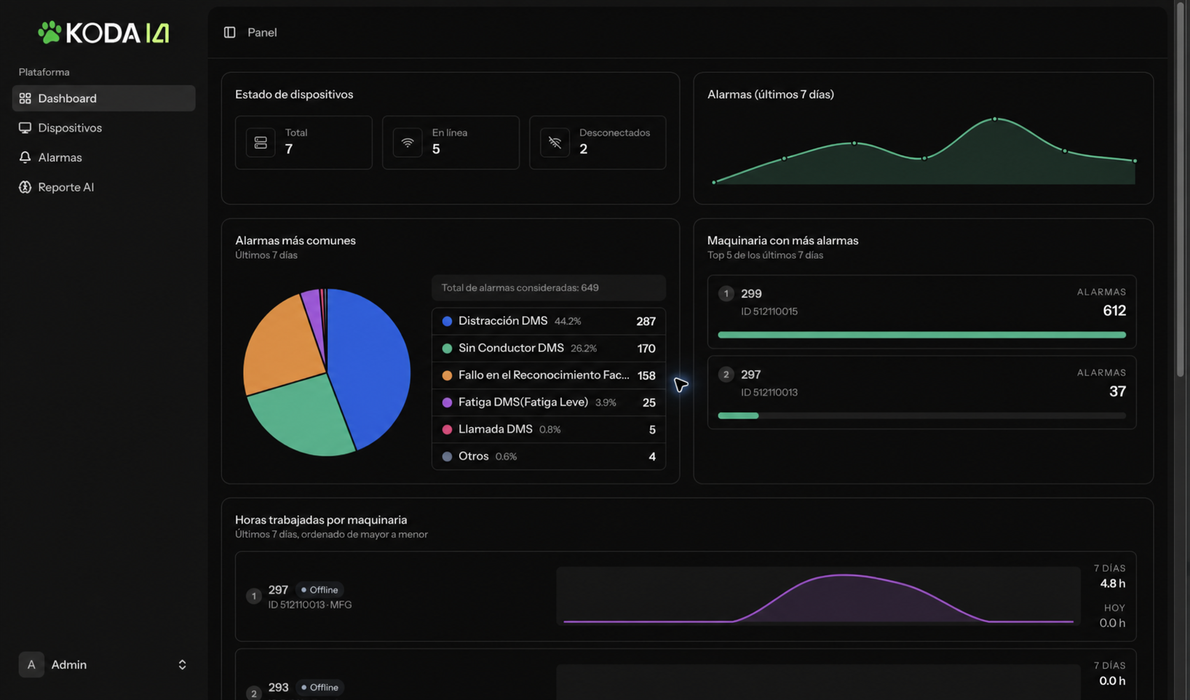Click the progress bar under machine 299
This screenshot has height=700, width=1190.
coord(921,335)
